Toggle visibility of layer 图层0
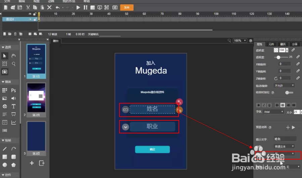This screenshot has height=178, width=302. 30,19
